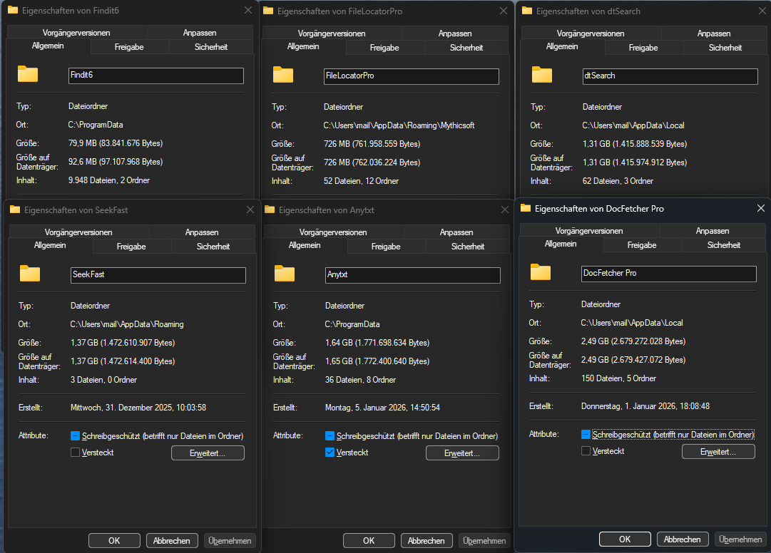
Task: Select the folder icon in the Anytxt dialog
Action: [284, 273]
